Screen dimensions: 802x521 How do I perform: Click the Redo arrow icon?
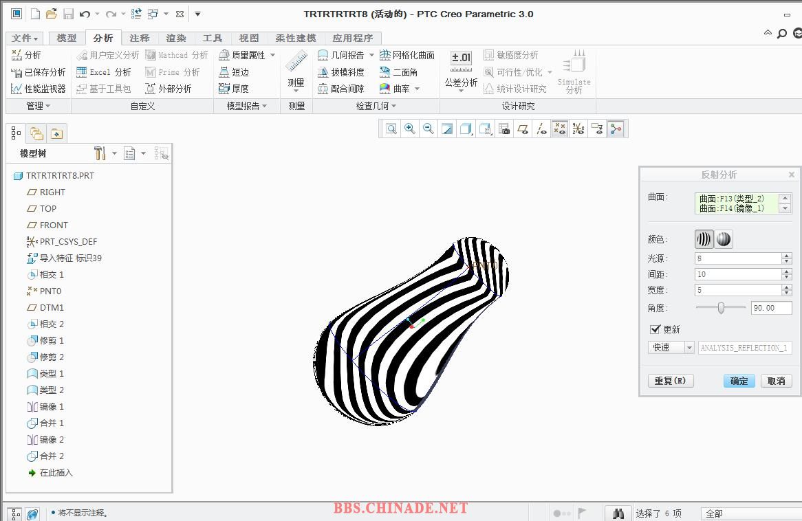tap(111, 14)
